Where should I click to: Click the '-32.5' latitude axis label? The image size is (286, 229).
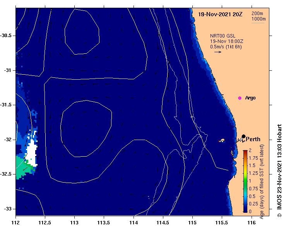(6, 174)
